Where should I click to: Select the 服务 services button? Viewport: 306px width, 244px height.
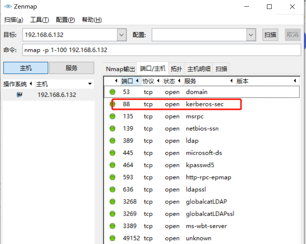pyautogui.click(x=72, y=68)
